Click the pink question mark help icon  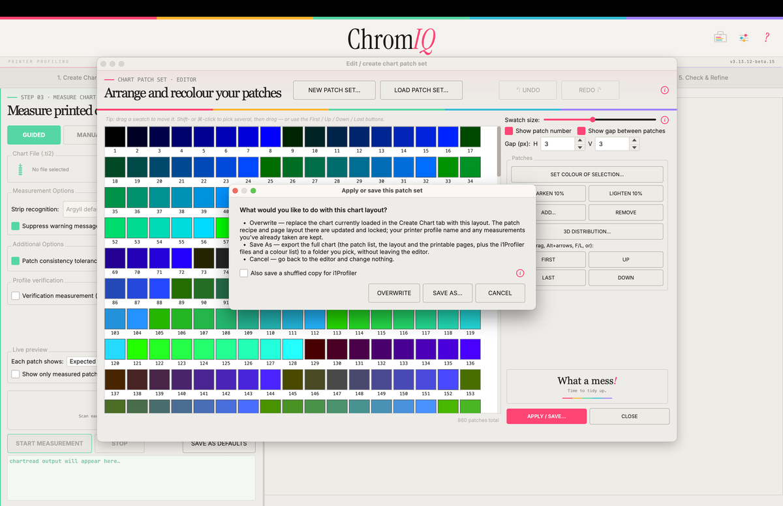click(x=767, y=38)
